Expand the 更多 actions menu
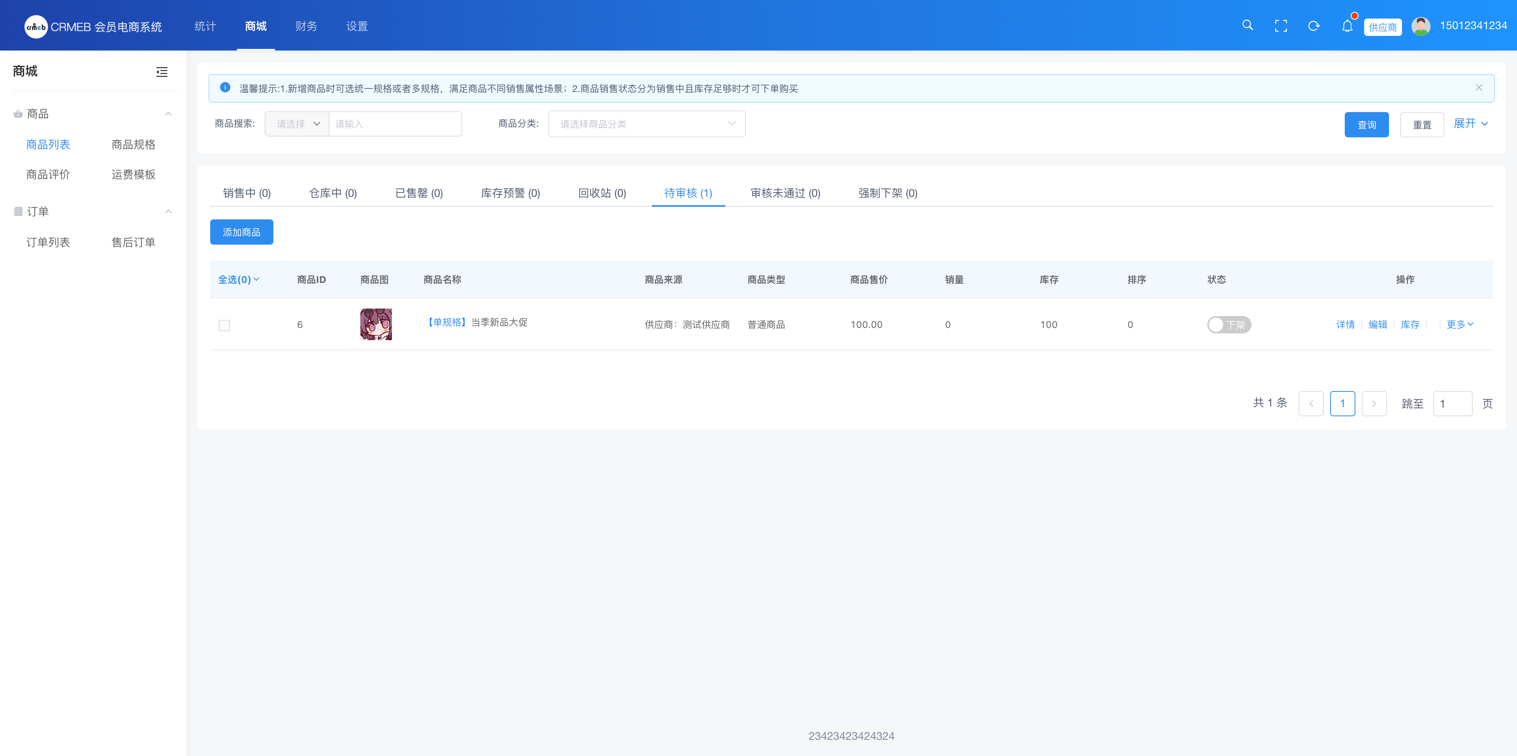 point(1459,325)
